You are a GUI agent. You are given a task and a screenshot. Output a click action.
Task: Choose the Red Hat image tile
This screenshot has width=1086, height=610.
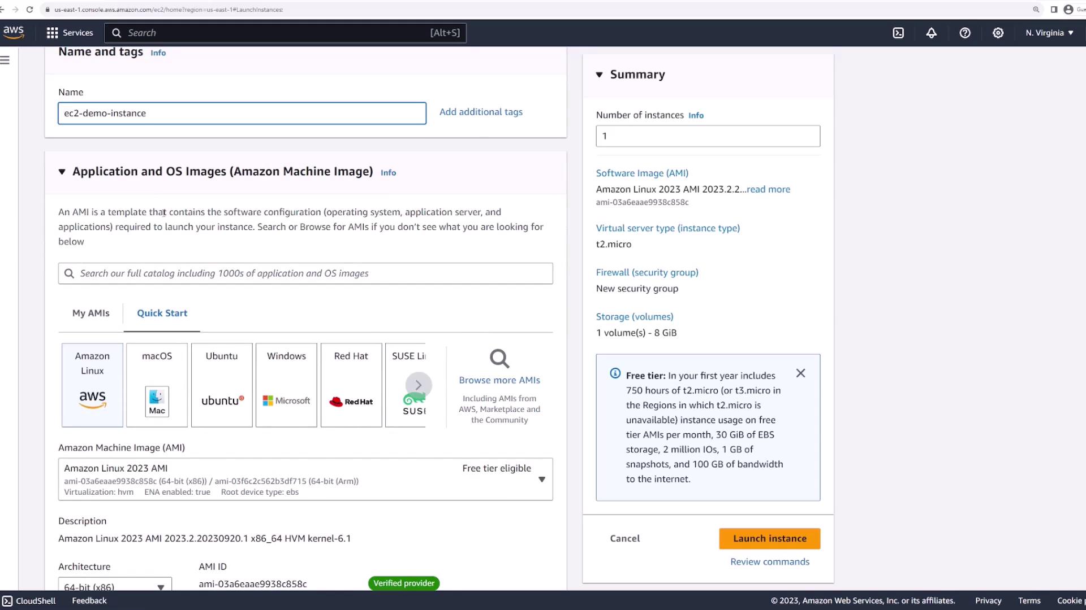(351, 385)
